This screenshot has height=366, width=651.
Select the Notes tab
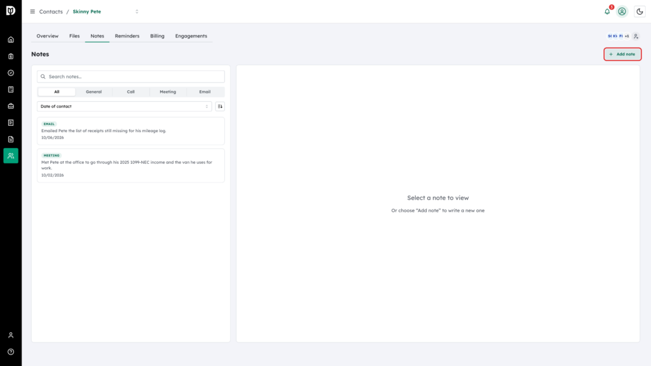97,36
